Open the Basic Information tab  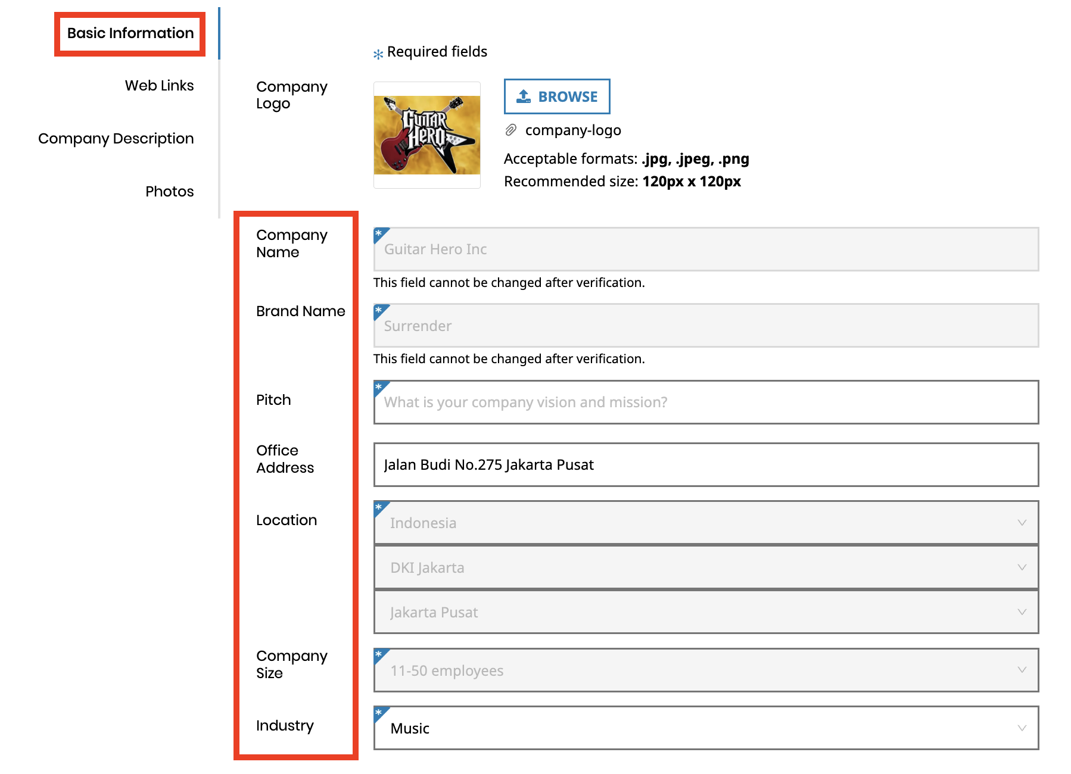point(130,33)
